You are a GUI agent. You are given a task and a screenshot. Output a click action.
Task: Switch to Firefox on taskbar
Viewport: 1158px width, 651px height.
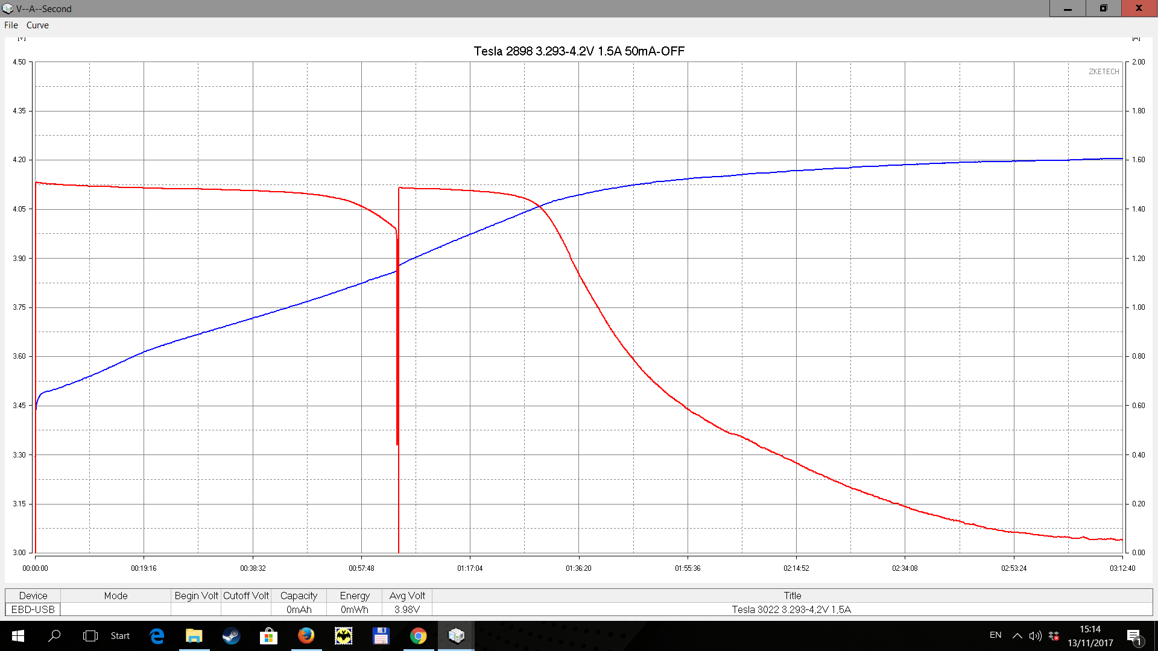[x=306, y=636]
